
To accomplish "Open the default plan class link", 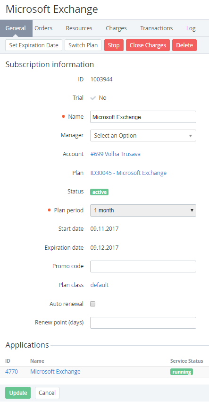I will 100,285.
